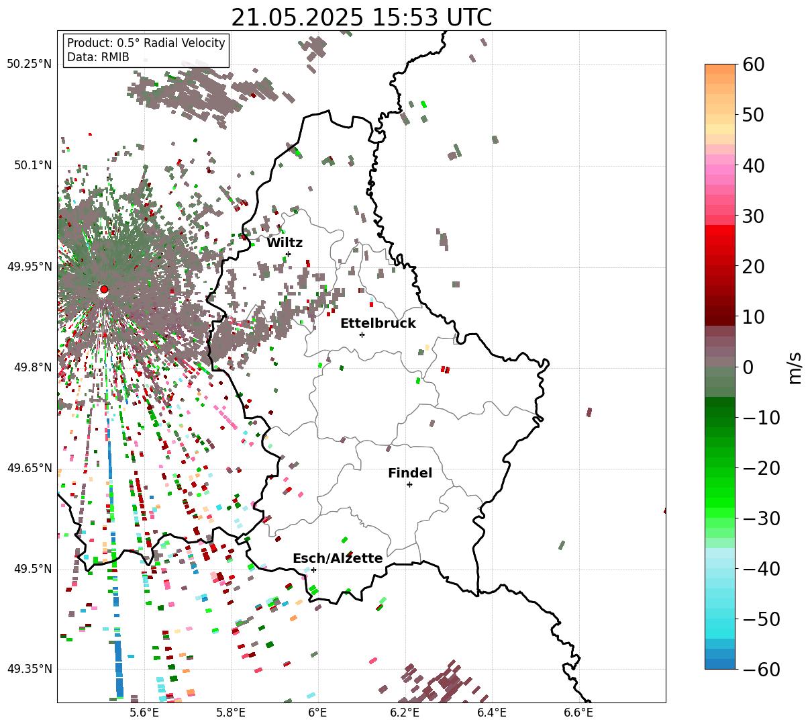Select the Ettelbruck city label
The height and width of the screenshot is (726, 810).
[x=378, y=323]
